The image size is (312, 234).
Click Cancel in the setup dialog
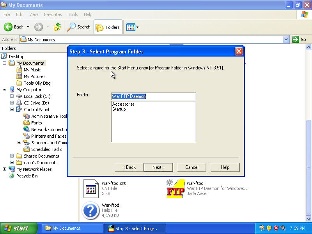pyautogui.click(x=191, y=167)
